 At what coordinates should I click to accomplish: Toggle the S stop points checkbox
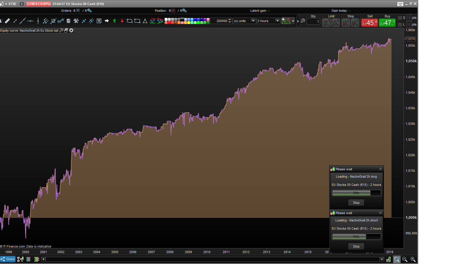[400, 18]
